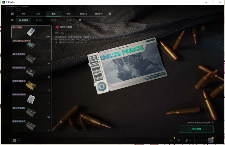Click the Esc 返回 back button
225x145 pixels.
(16, 141)
